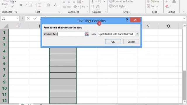This screenshot has width=187, height=105.
Task: Click the vertical scrollbar up arrow
Action: point(185,25)
